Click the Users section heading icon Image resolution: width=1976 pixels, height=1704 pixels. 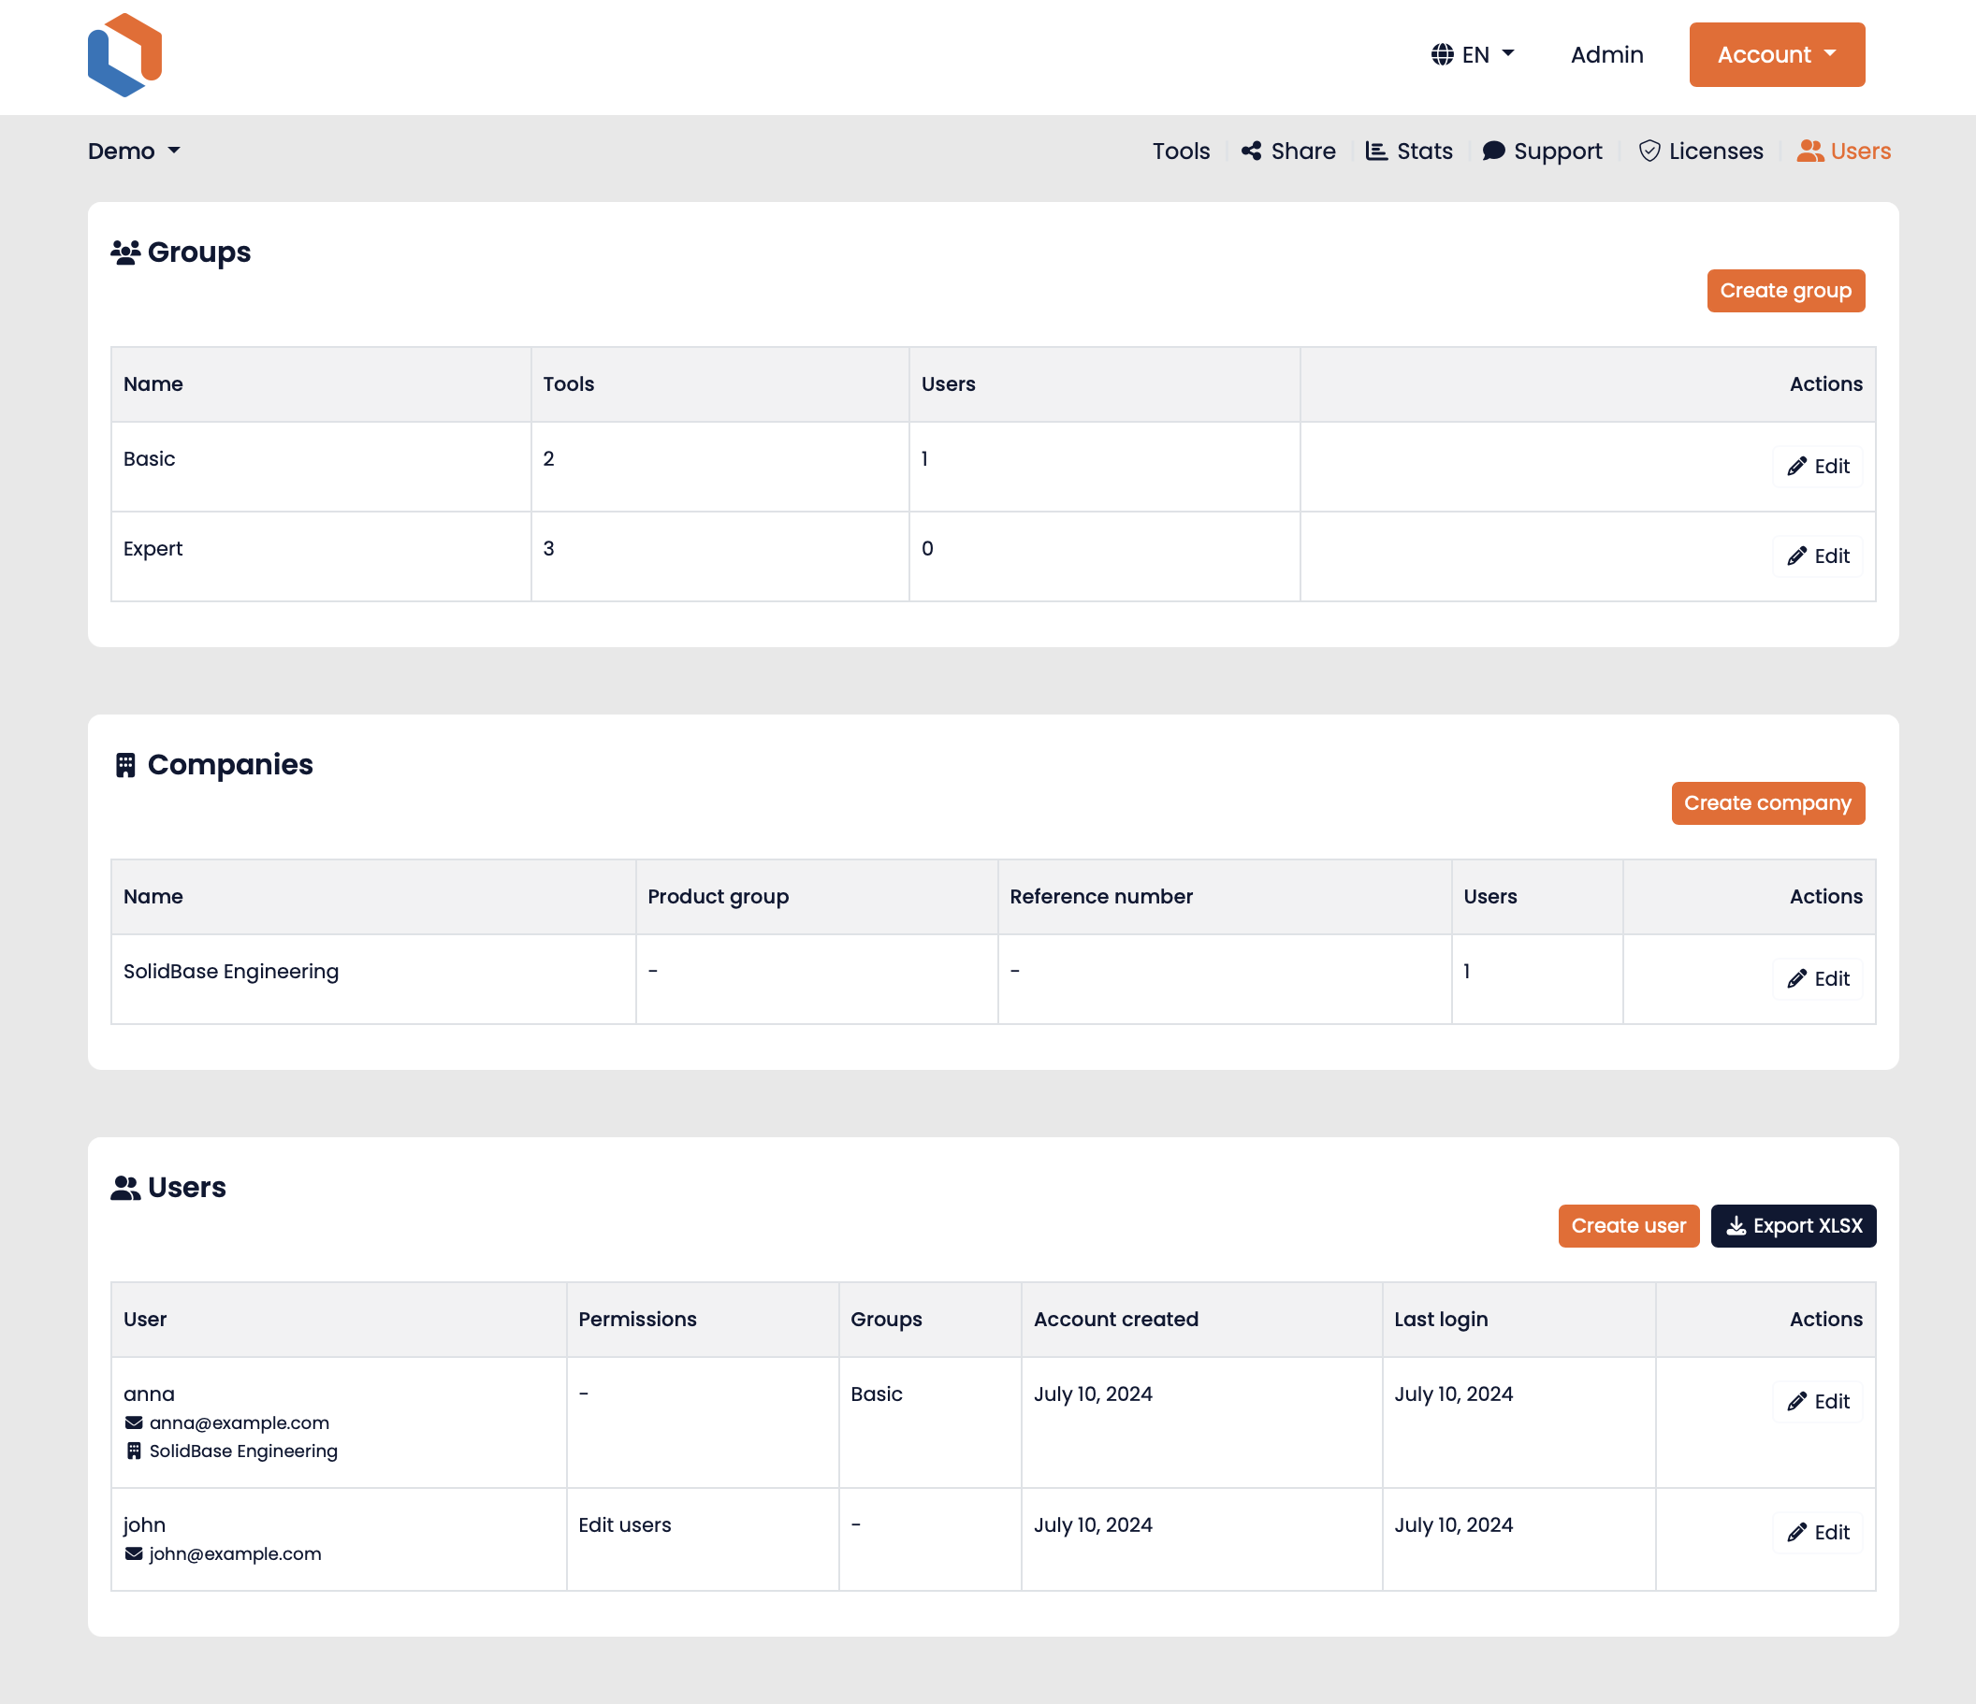tap(125, 1187)
